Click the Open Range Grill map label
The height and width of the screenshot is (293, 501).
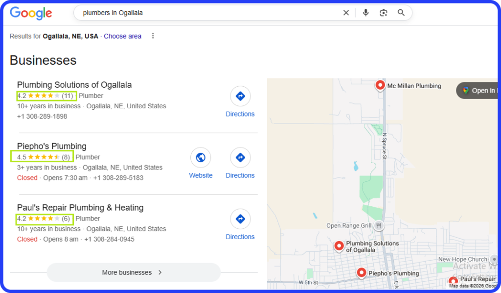[x=349, y=225]
